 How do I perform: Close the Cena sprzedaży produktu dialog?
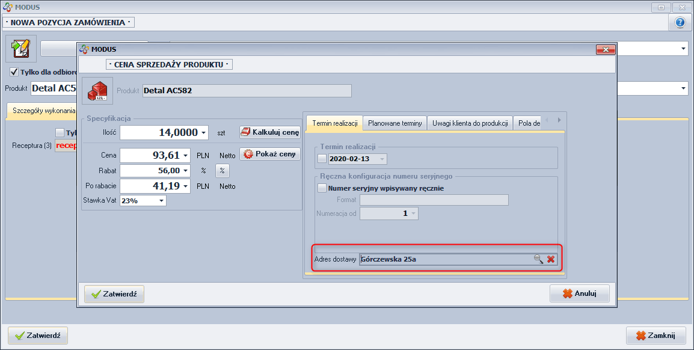pyautogui.click(x=606, y=49)
